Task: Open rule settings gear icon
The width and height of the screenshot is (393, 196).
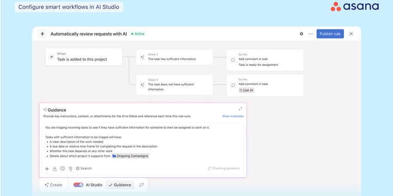Action: 301,34
